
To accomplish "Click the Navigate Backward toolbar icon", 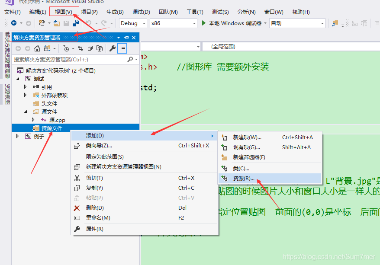I will [14, 23].
